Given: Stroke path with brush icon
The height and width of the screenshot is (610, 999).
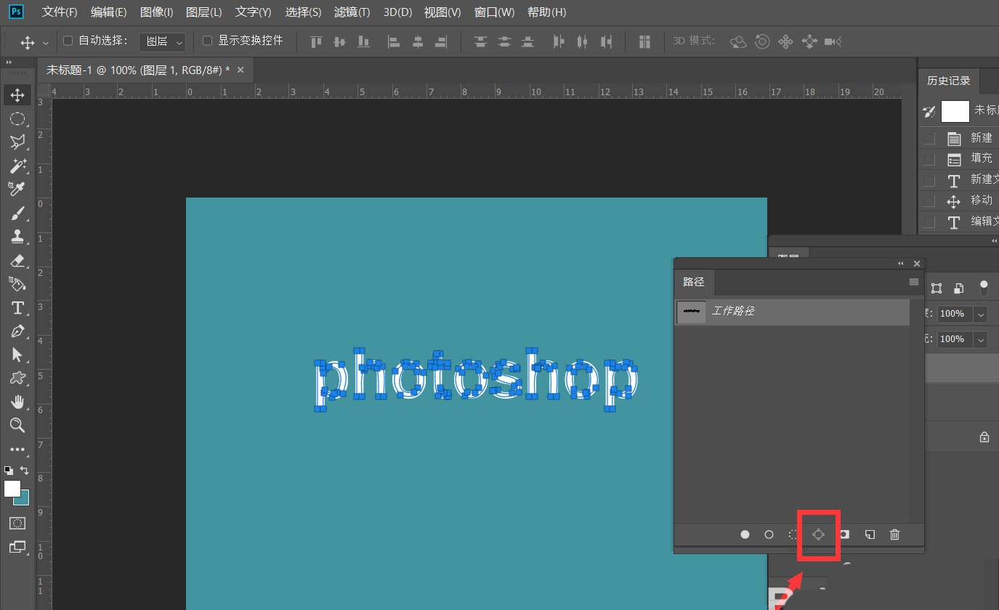Looking at the screenshot, I should (x=769, y=534).
